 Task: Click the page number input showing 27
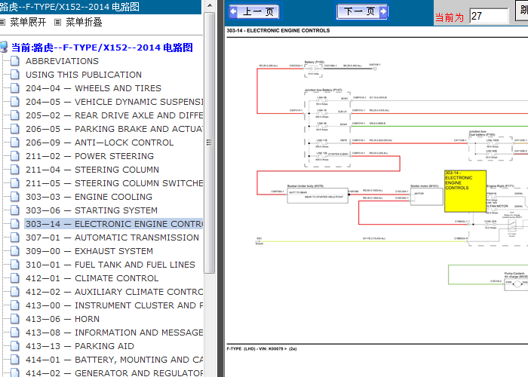(489, 16)
